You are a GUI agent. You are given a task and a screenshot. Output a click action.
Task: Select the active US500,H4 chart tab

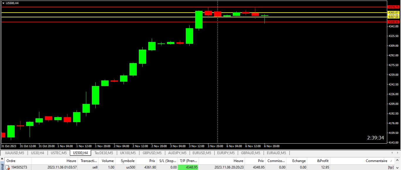click(x=80, y=153)
